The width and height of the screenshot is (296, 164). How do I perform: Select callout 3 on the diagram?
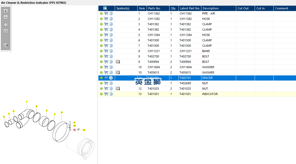[x=14, y=111]
